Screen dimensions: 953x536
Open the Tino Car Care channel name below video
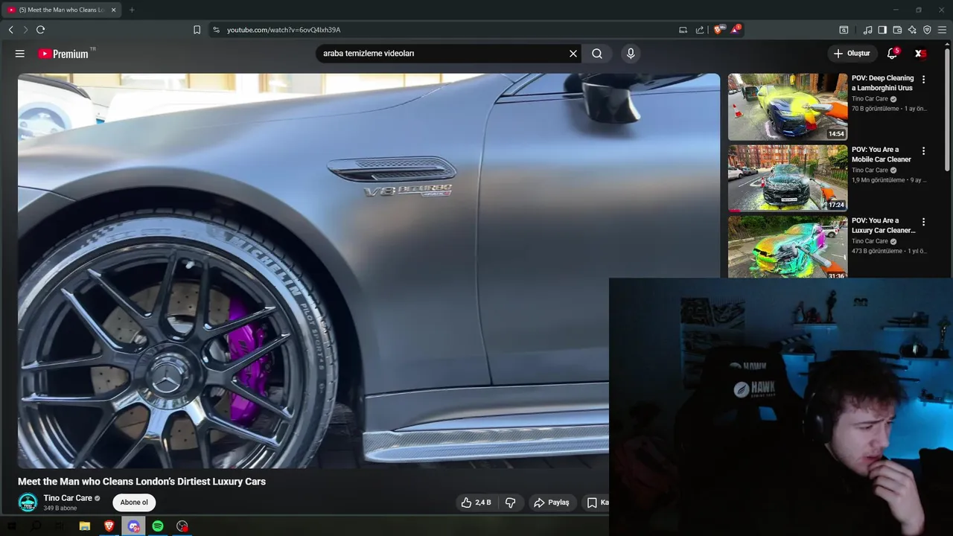coord(68,498)
